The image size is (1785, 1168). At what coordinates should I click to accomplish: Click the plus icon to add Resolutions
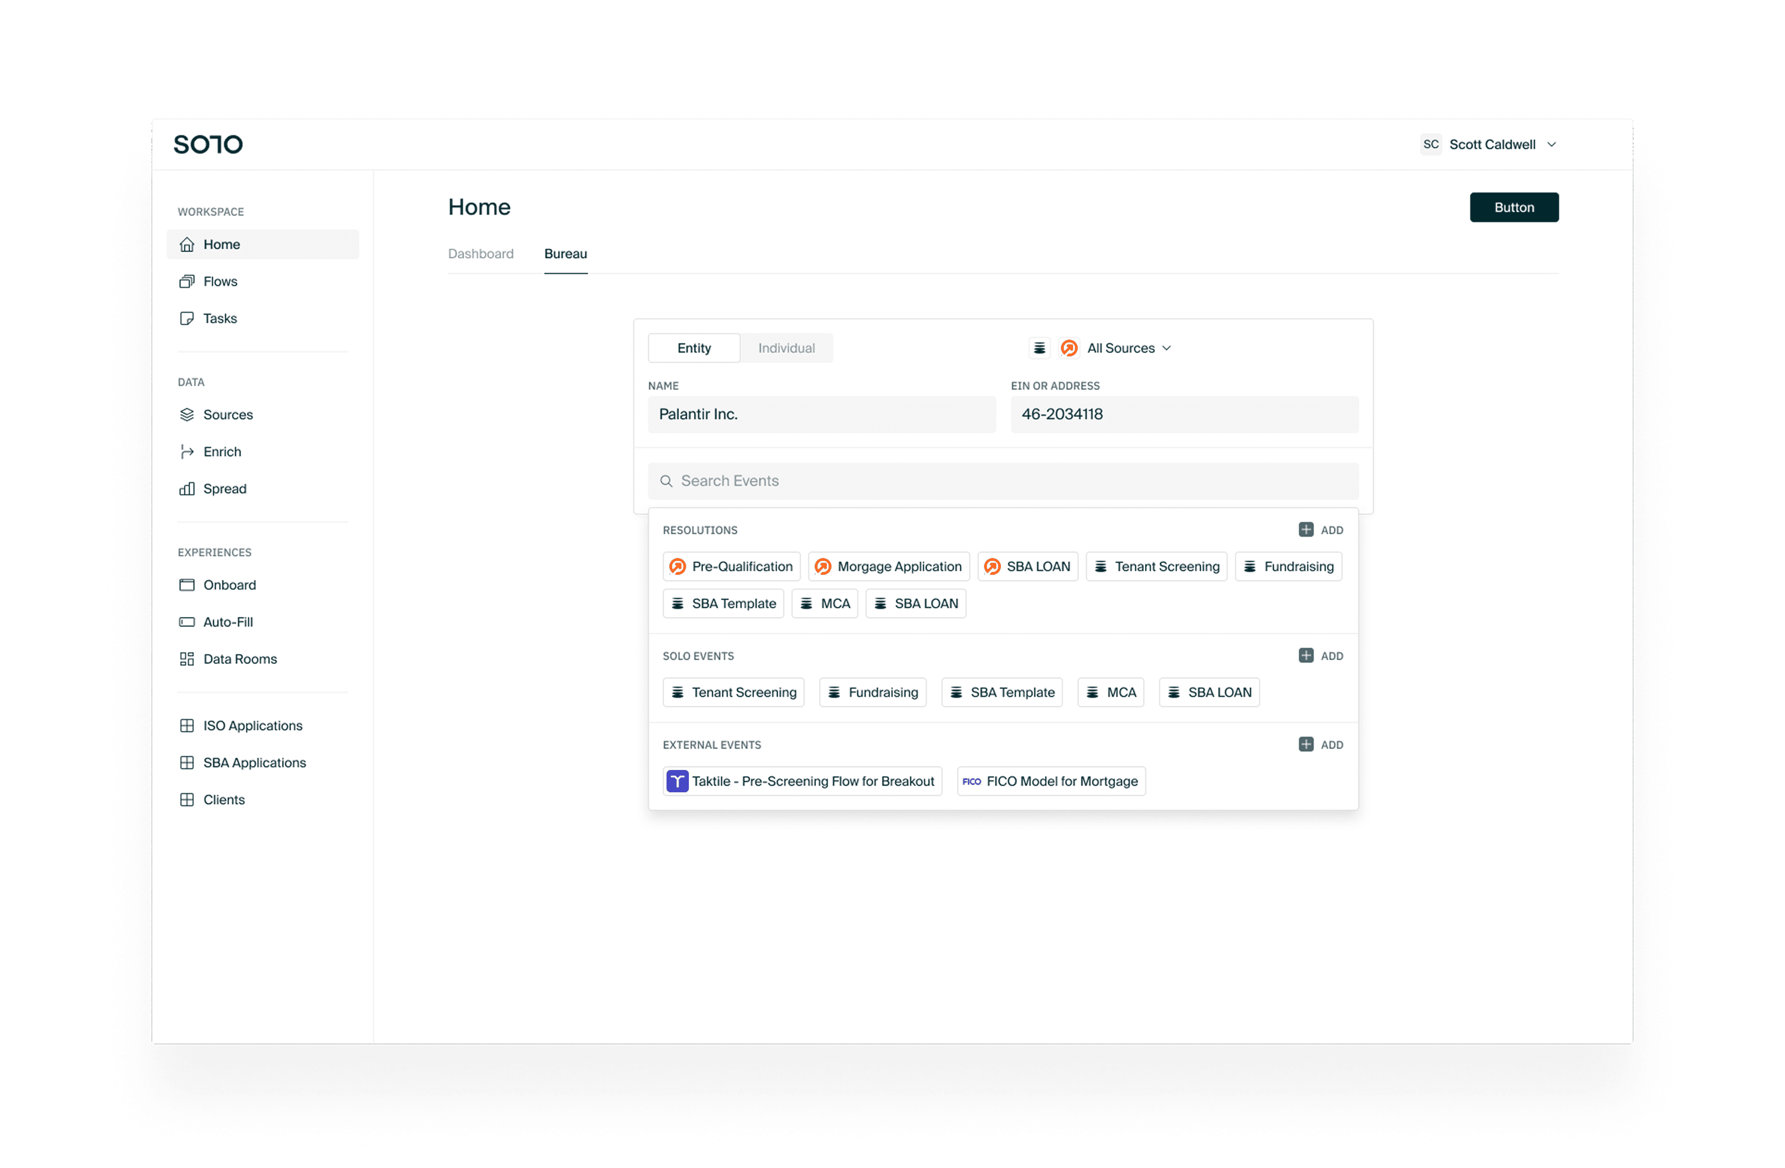[1306, 530]
